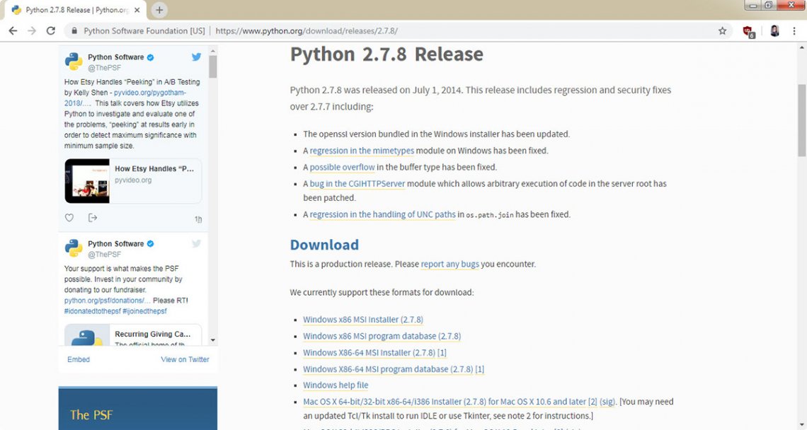Screen dimensions: 807x430
Task: Click the report any bugs link
Action: (450, 264)
